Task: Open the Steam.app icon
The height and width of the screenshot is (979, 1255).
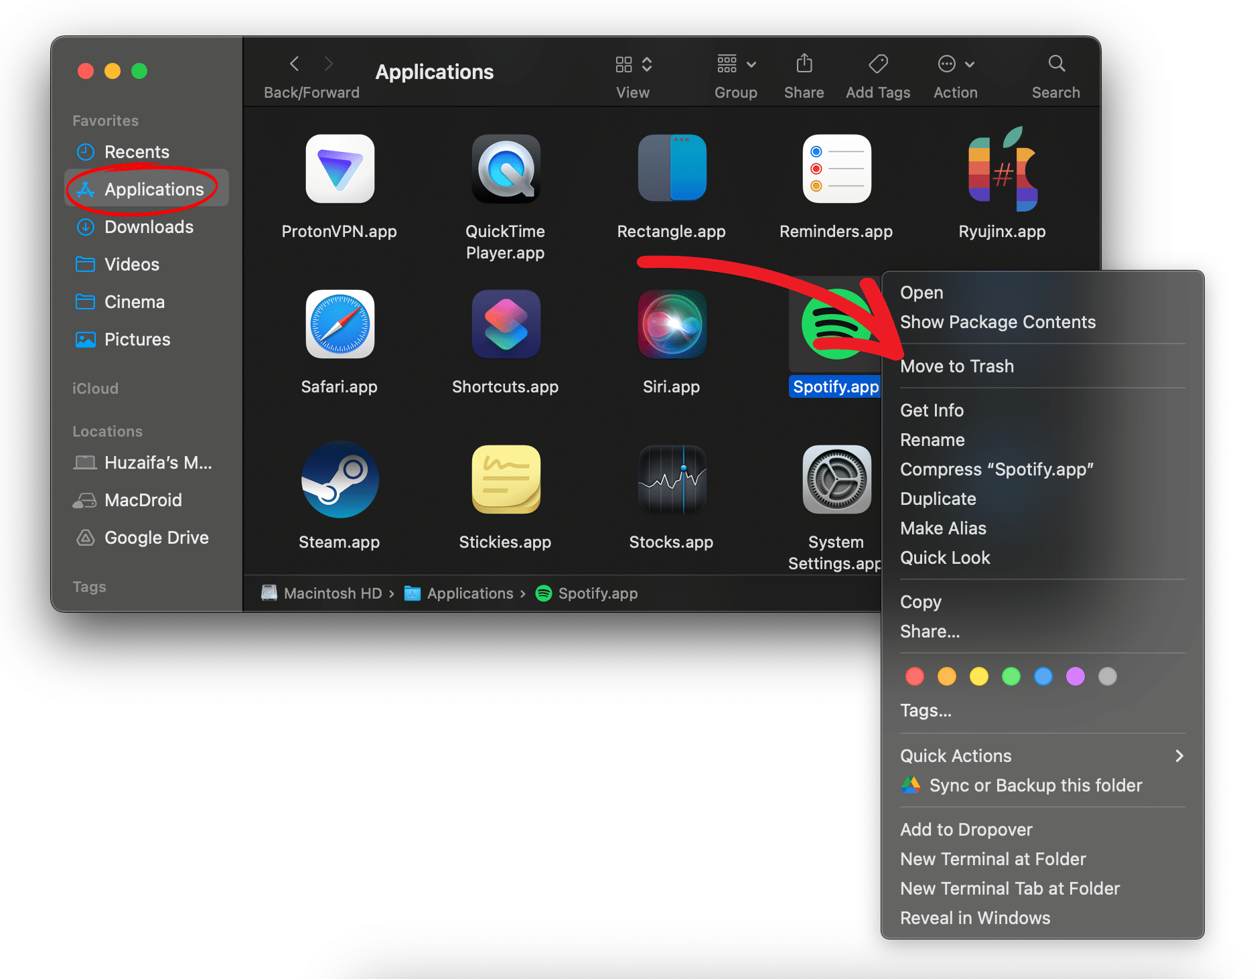Action: pyautogui.click(x=340, y=480)
